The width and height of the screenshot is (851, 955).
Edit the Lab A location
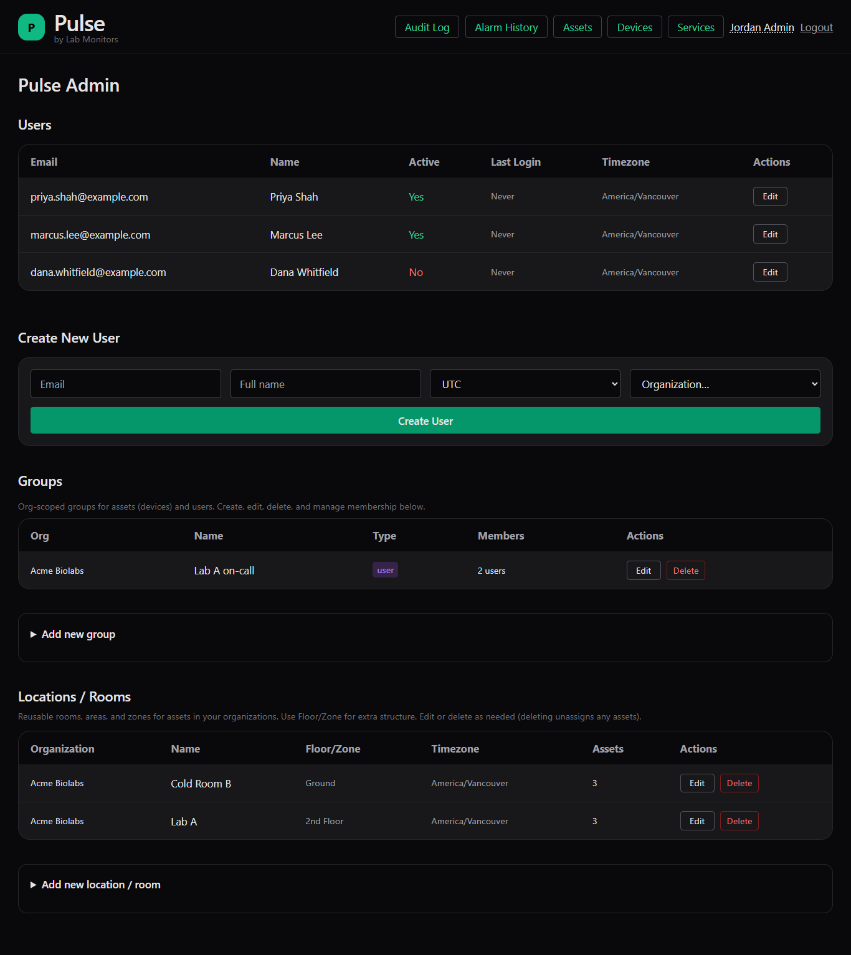(697, 821)
